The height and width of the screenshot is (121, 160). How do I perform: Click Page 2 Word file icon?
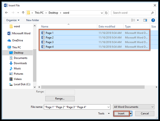coord(43,37)
